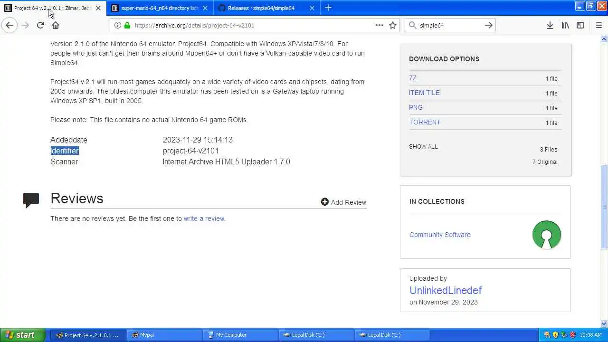Image resolution: width=608 pixels, height=342 pixels.
Task: Click the Add Review plus icon
Action: (324, 202)
